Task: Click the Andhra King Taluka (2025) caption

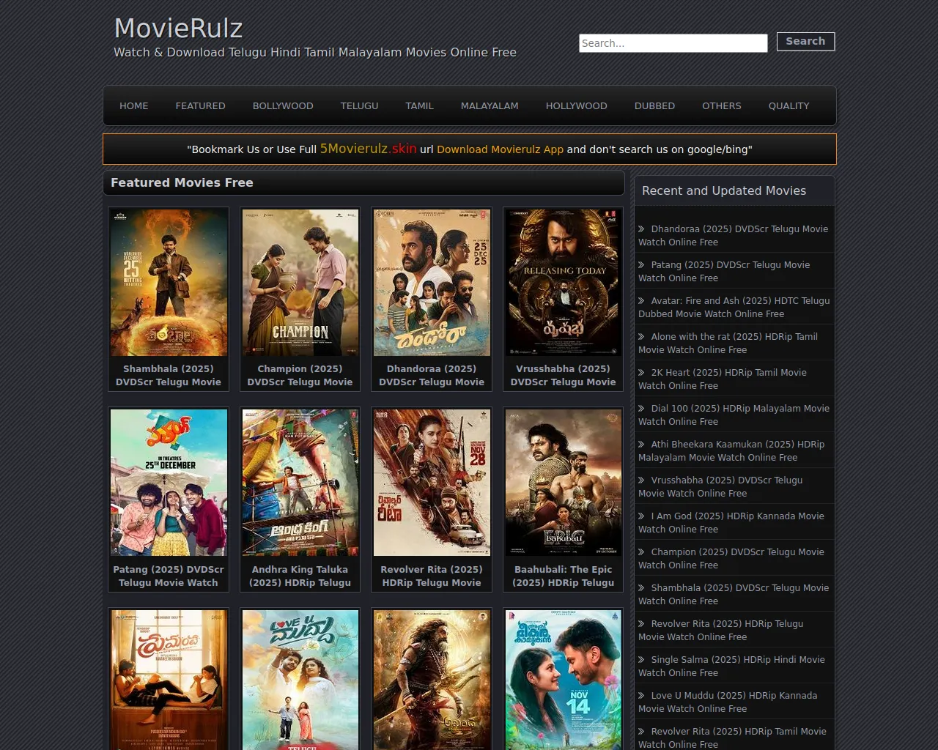Action: [300, 576]
